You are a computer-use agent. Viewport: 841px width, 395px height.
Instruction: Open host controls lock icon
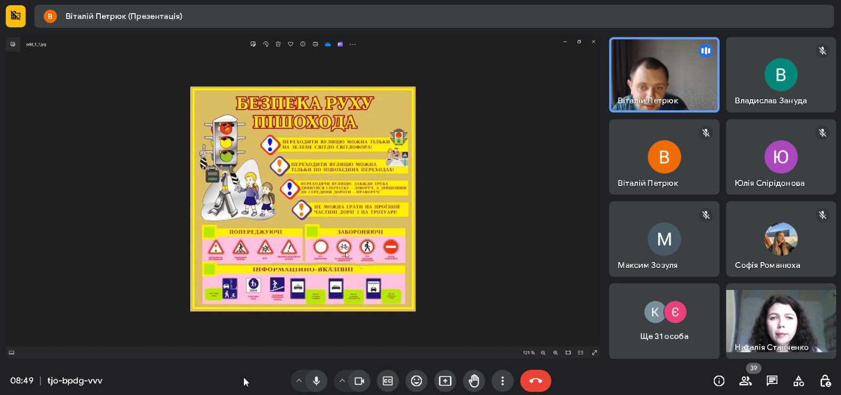click(825, 381)
